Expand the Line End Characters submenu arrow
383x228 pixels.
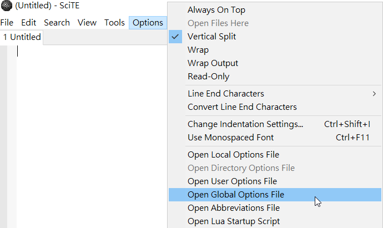pyautogui.click(x=374, y=94)
